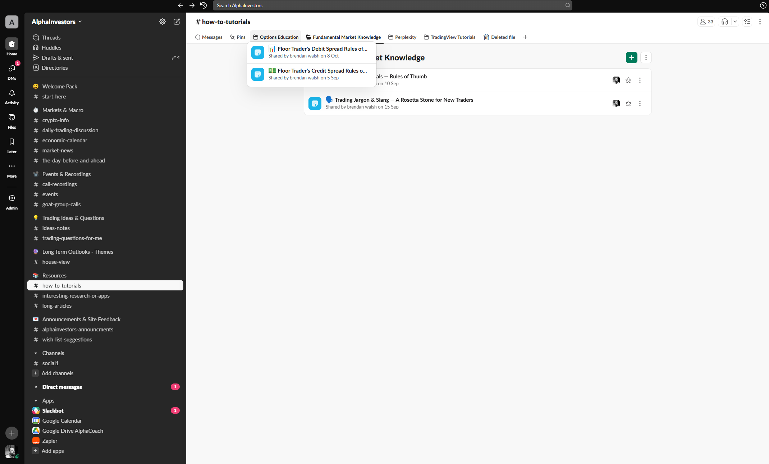
Task: Open workspace settings gear beside AlphaInvestors
Action: click(x=163, y=22)
